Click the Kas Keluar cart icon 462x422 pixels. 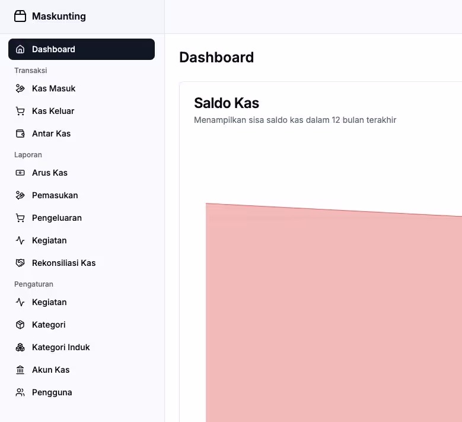click(20, 111)
